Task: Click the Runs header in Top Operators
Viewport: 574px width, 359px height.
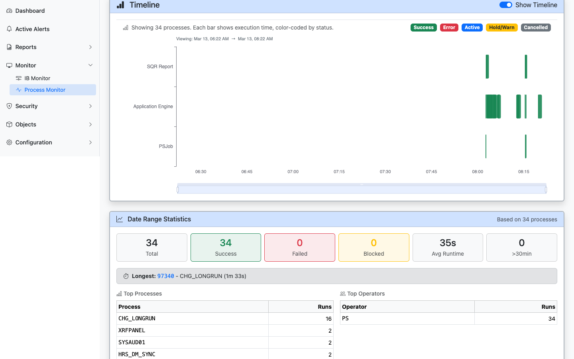Action: point(516,307)
